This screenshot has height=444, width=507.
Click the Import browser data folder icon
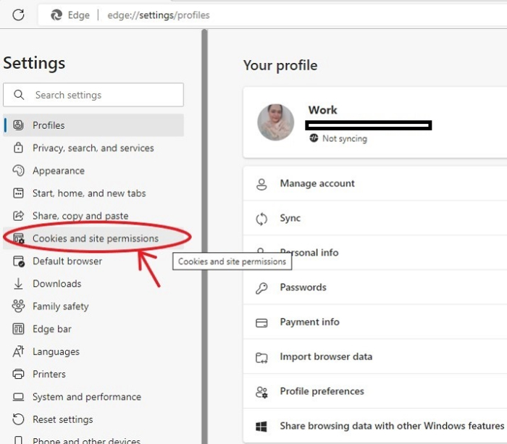point(261,358)
